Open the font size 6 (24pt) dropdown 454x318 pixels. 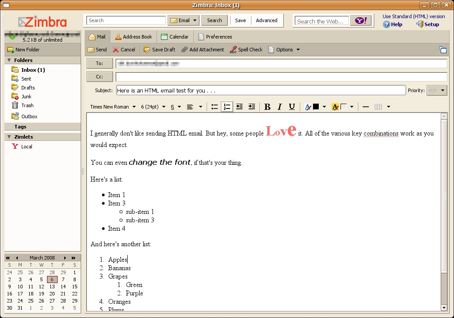point(153,107)
